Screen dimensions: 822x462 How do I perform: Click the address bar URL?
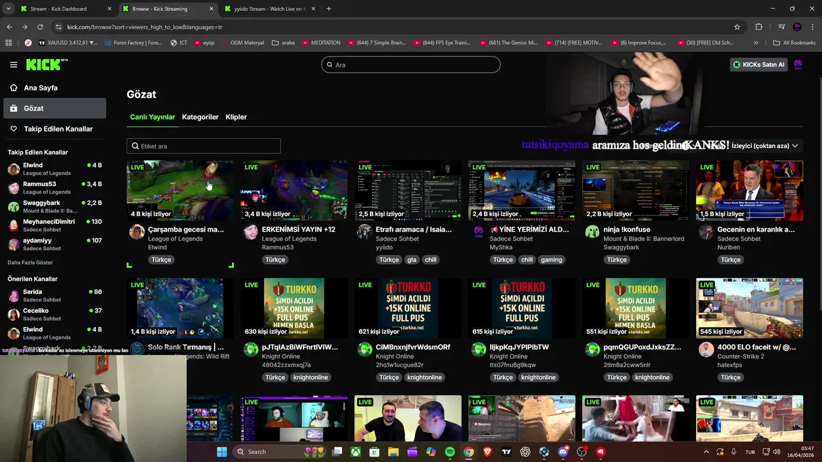click(x=144, y=27)
